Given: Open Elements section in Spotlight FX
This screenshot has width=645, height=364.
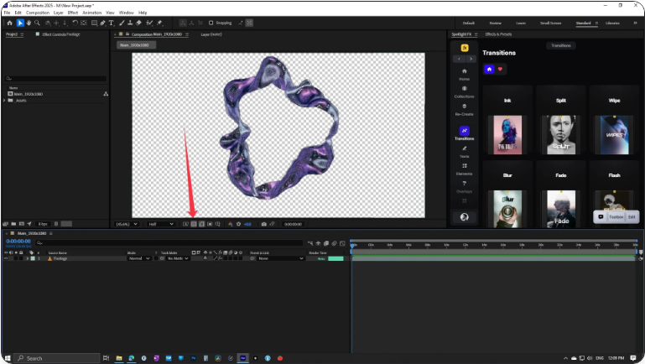Looking at the screenshot, I should (x=464, y=169).
